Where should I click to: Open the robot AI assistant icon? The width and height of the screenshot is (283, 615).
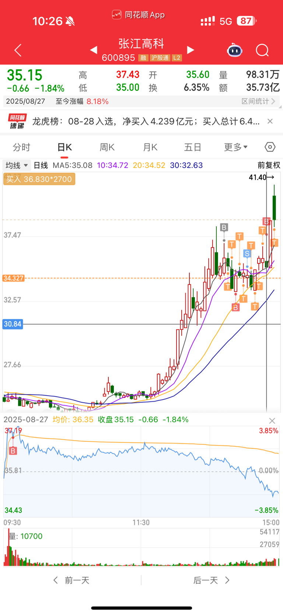click(x=235, y=50)
